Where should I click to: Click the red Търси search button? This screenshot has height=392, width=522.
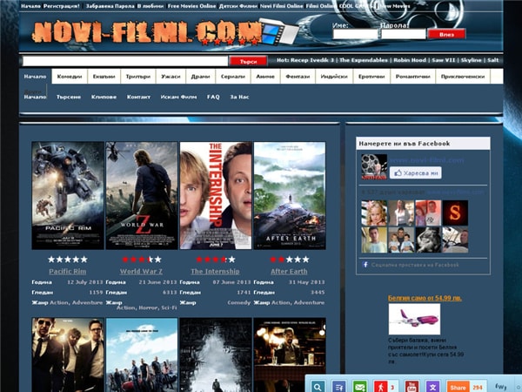[248, 61]
